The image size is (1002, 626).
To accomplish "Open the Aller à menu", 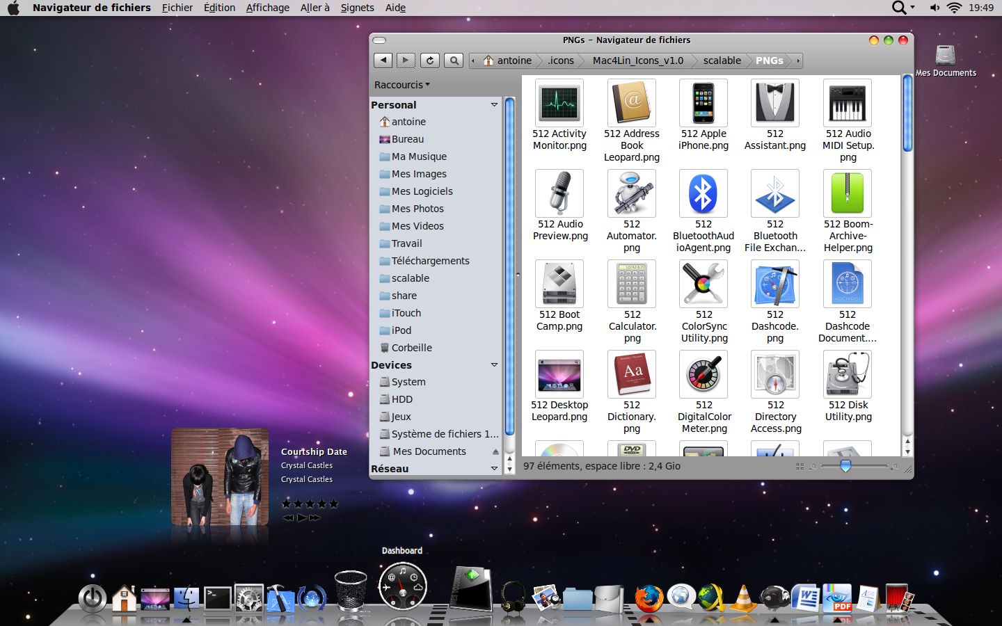I will (315, 8).
